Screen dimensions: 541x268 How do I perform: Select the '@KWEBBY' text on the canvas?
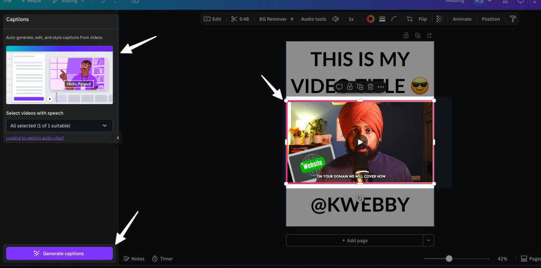(360, 205)
